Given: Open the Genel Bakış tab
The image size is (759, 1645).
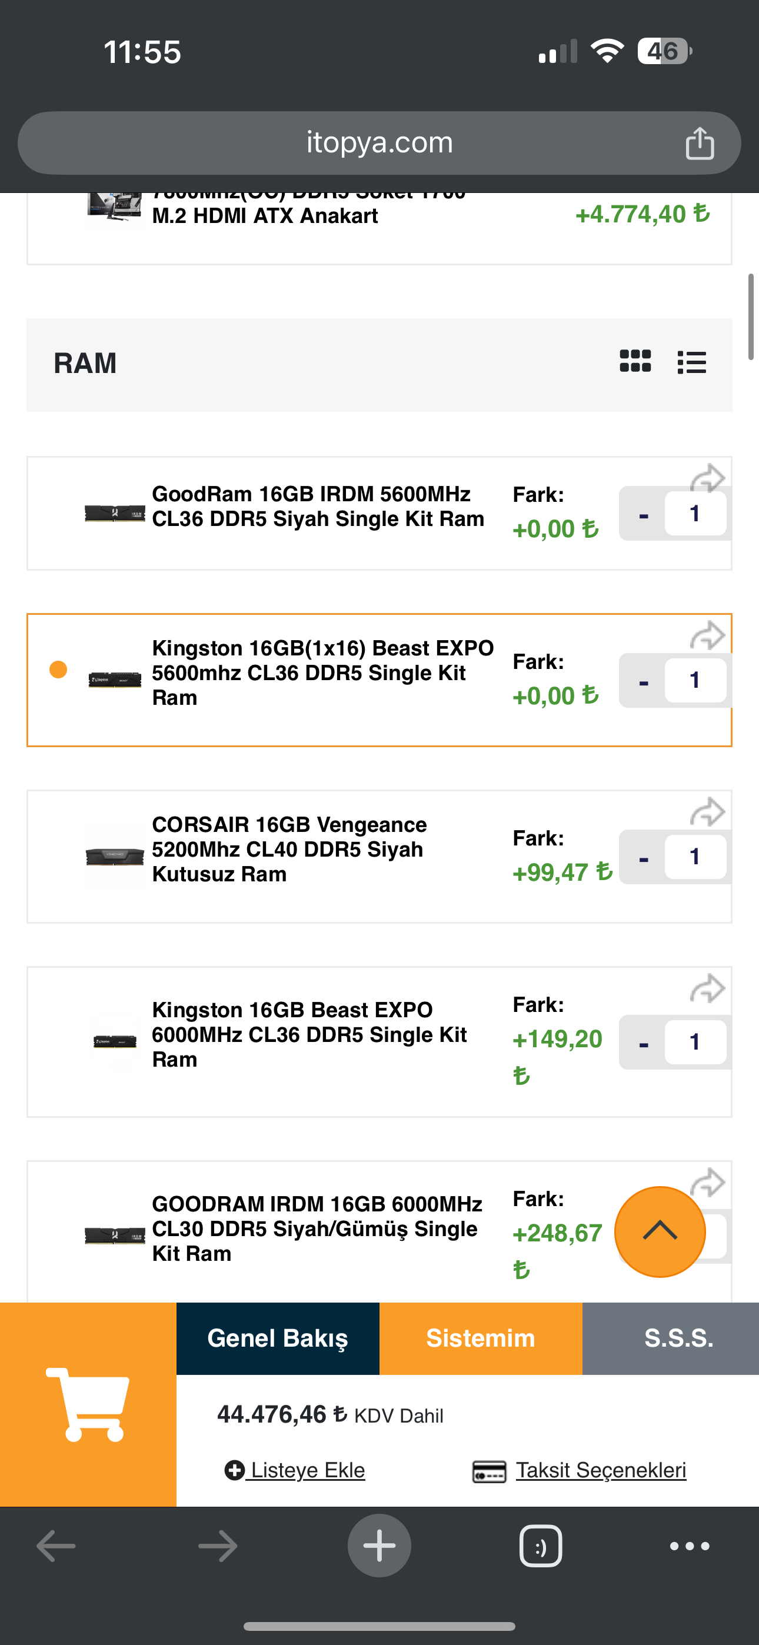Looking at the screenshot, I should (x=277, y=1338).
